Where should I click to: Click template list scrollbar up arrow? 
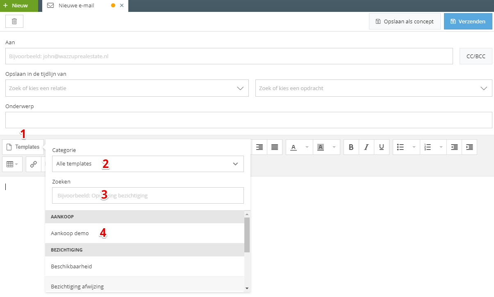(247, 214)
